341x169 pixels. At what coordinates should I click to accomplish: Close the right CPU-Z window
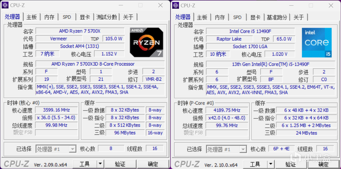[x=331, y=5]
